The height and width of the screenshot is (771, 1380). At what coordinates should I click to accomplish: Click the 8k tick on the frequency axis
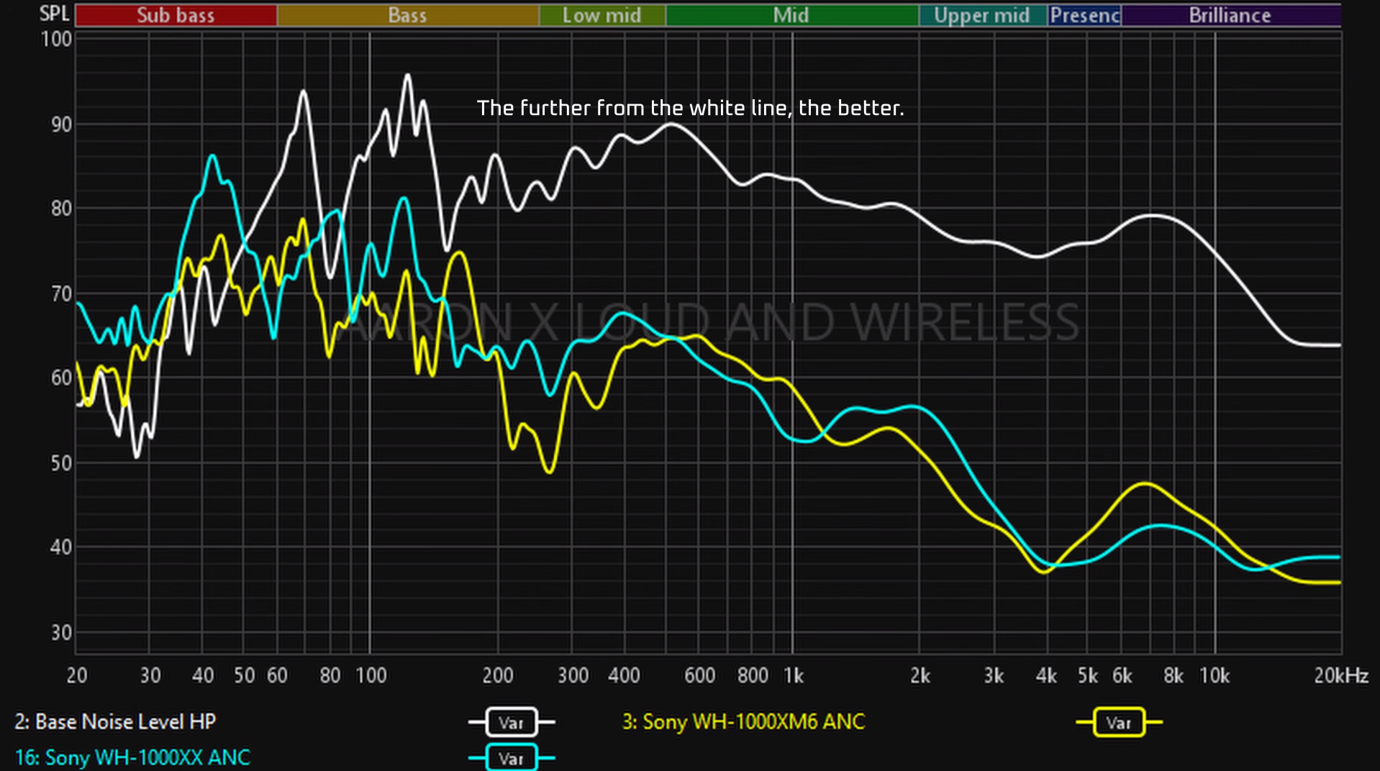click(x=1174, y=675)
